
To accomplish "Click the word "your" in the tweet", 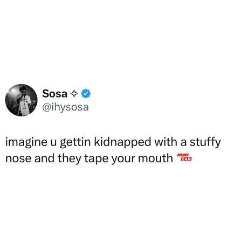I will tap(123, 160).
